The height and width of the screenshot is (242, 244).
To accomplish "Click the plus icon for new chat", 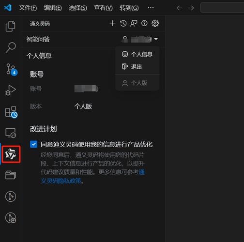I will [x=112, y=23].
